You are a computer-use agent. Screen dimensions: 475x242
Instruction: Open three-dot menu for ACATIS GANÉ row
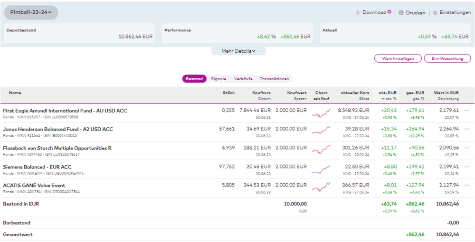466,186
